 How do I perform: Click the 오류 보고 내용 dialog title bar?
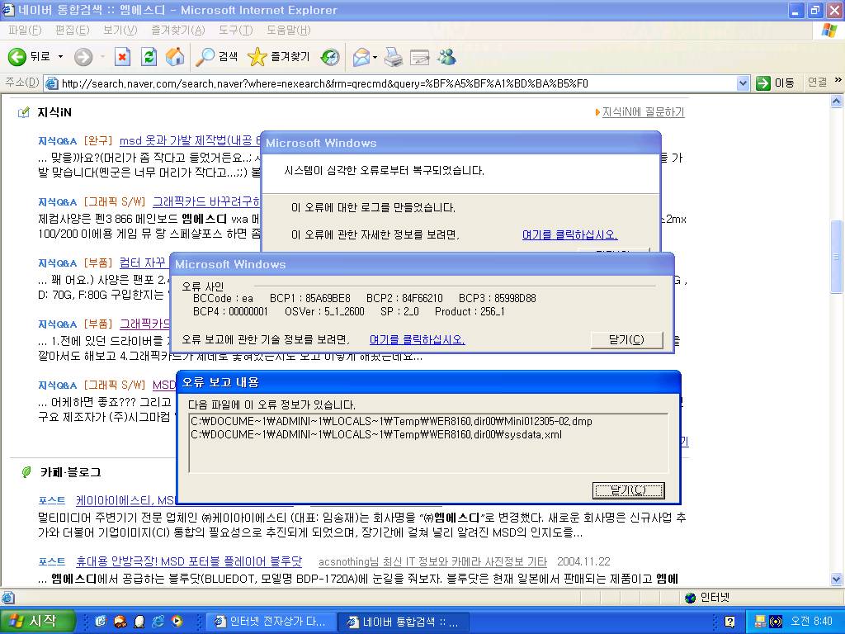[x=428, y=382]
